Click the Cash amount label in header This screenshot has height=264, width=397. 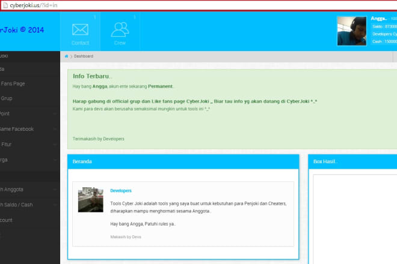(384, 41)
